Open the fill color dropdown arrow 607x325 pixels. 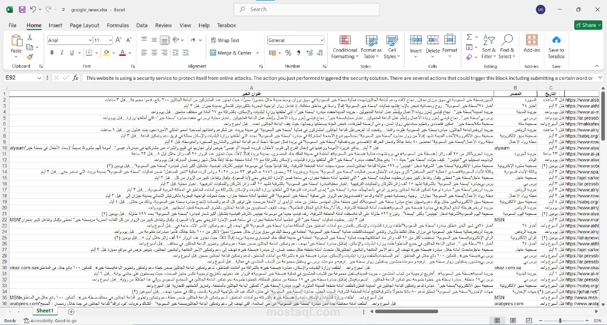(x=113, y=53)
